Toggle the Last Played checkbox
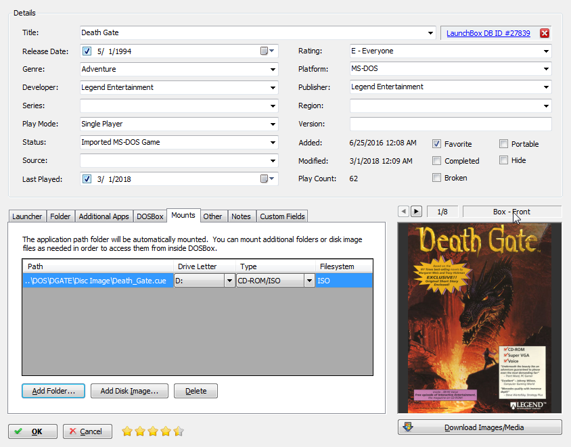 [x=87, y=179]
